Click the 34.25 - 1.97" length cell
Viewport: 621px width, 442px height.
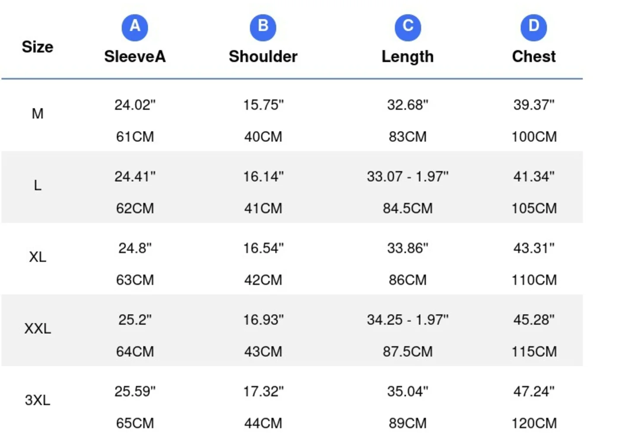(408, 320)
